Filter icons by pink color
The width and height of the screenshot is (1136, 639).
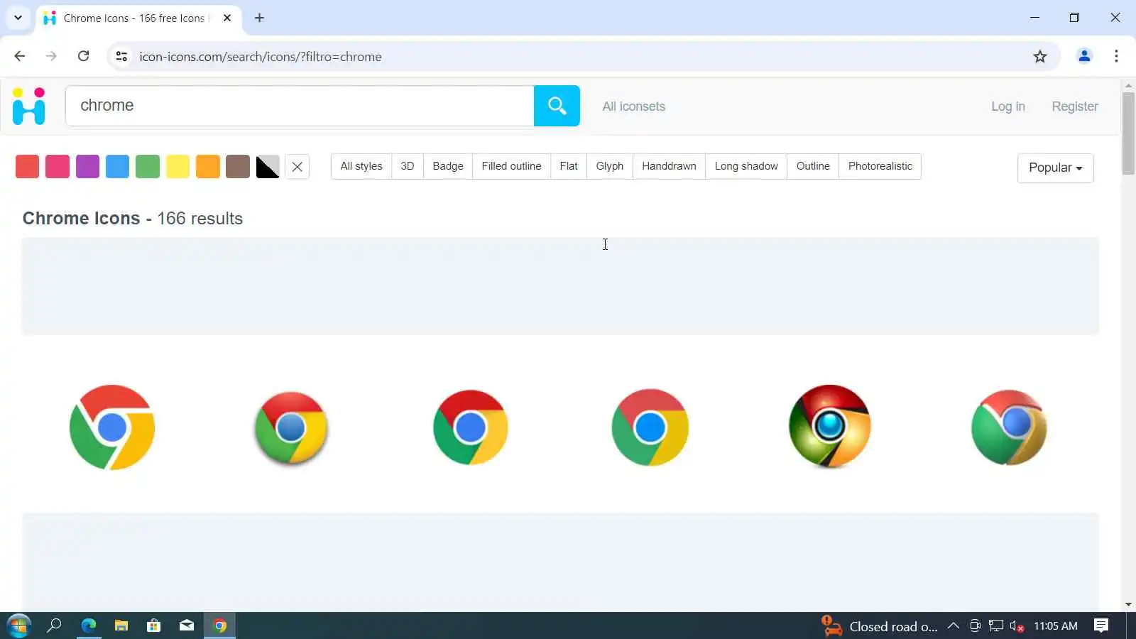[58, 167]
